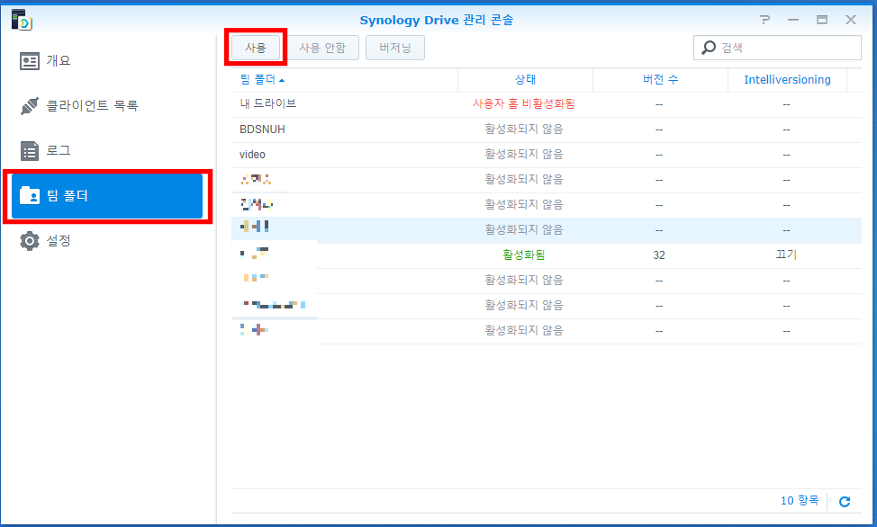Image resolution: width=877 pixels, height=527 pixels.
Task: Focus the 검색 search field
Action: click(x=777, y=48)
